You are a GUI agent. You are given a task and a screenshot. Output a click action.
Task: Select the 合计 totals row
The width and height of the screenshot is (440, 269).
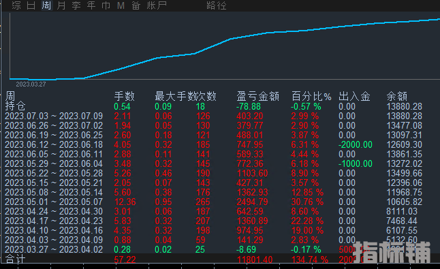tap(220, 259)
